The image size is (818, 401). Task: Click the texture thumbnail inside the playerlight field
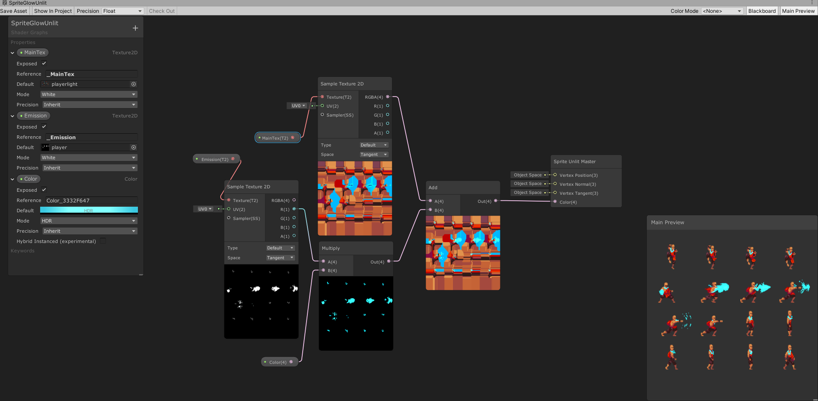[45, 84]
